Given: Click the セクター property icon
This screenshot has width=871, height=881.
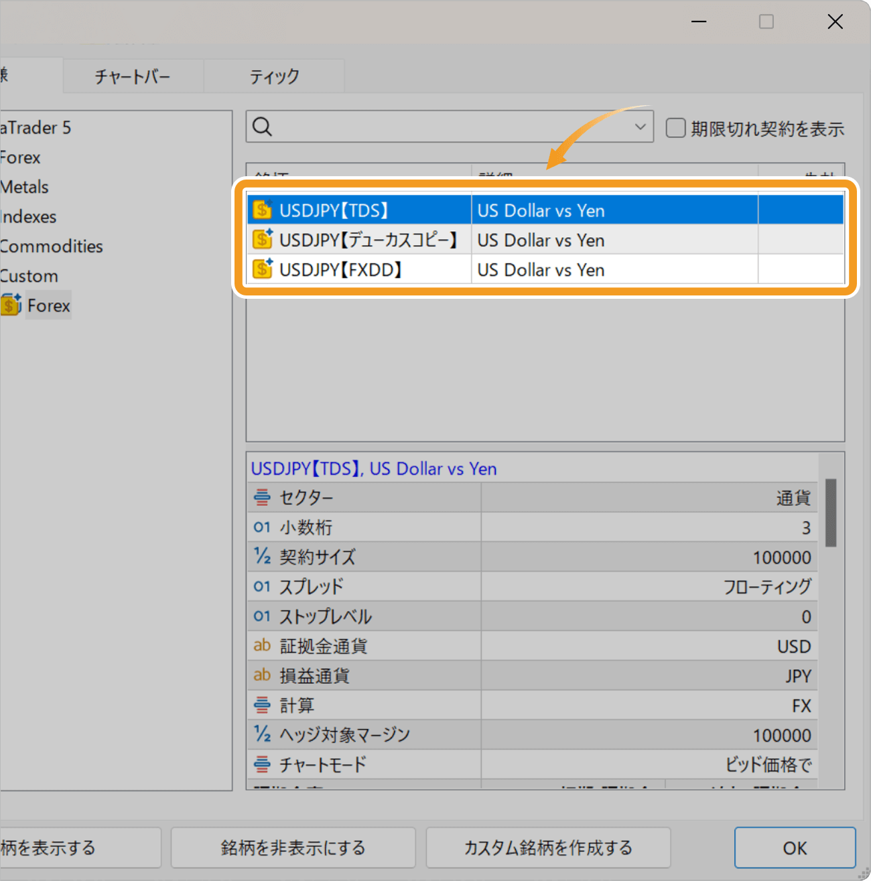Looking at the screenshot, I should coord(262,497).
